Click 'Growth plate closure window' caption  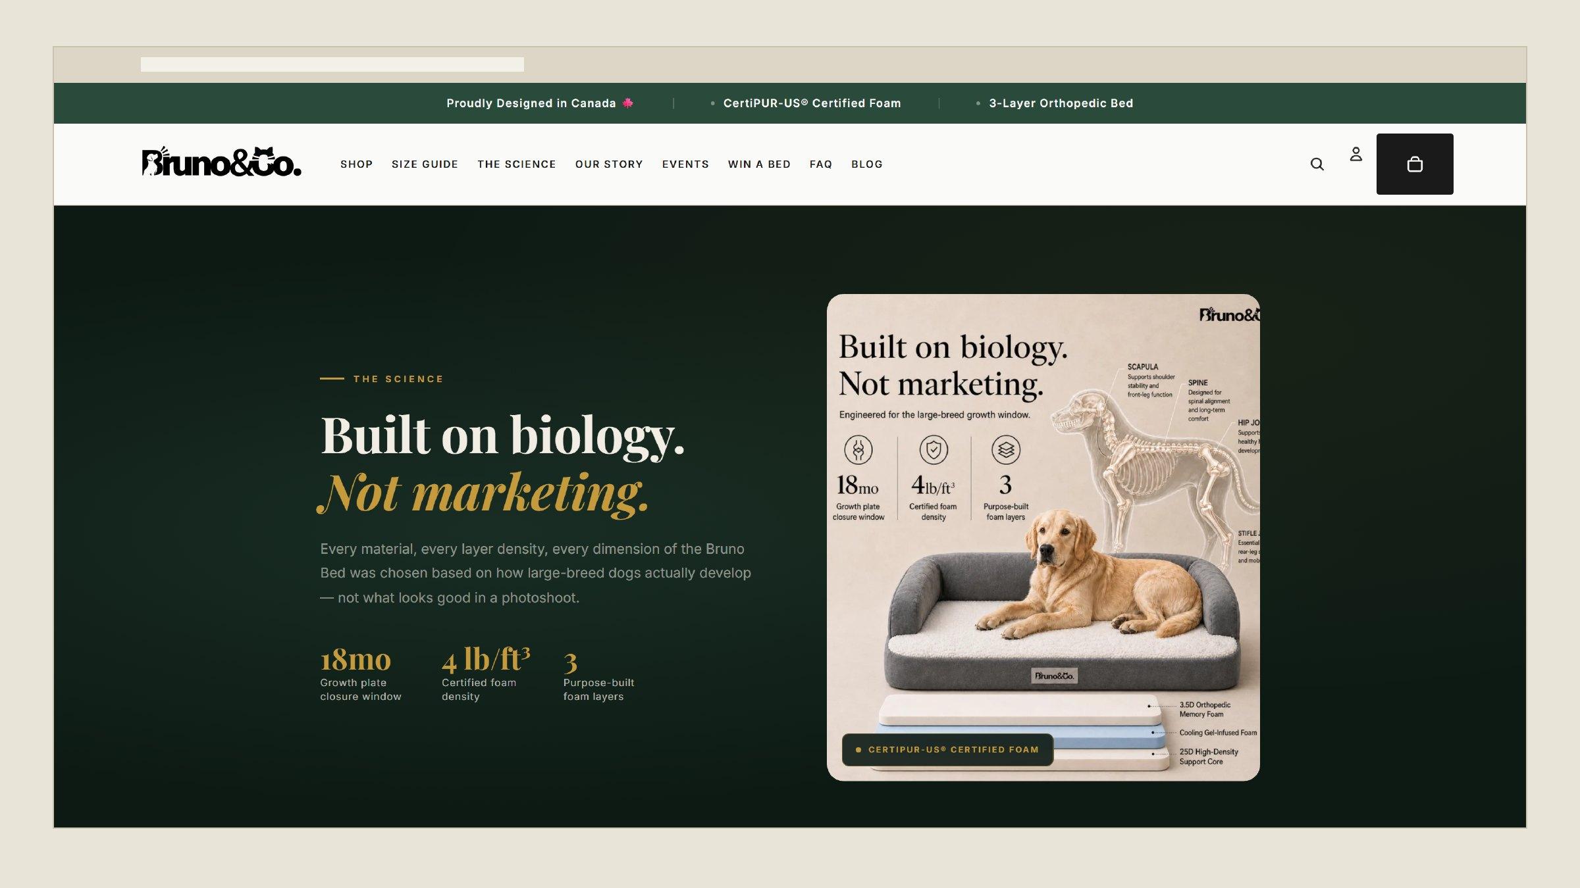(x=361, y=689)
